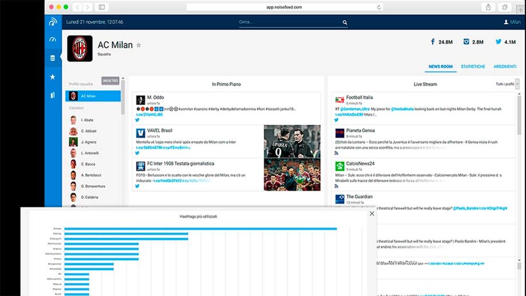Open @Paolo_Bandini link in Guardian post
Screen dimensions: 526x296
click(x=465, y=209)
